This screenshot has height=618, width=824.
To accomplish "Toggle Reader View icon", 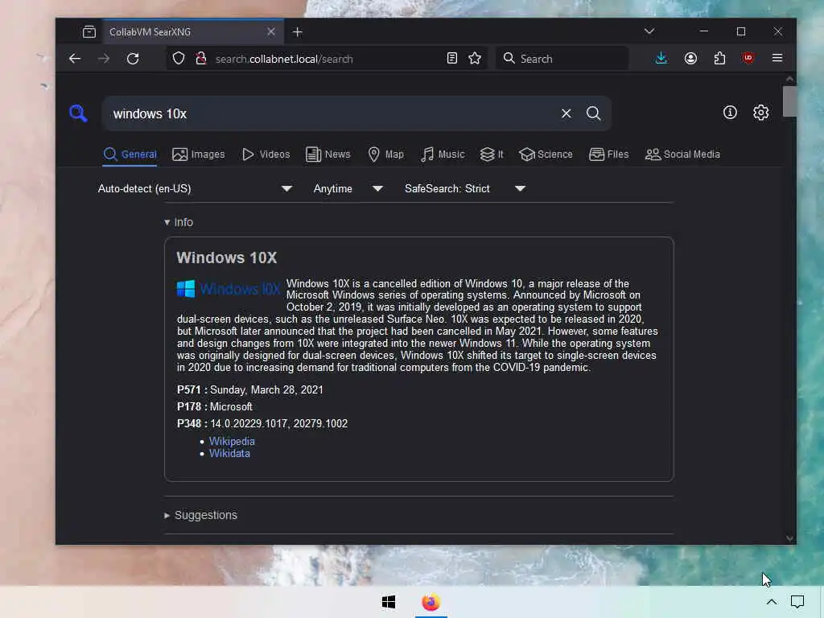I will [451, 58].
